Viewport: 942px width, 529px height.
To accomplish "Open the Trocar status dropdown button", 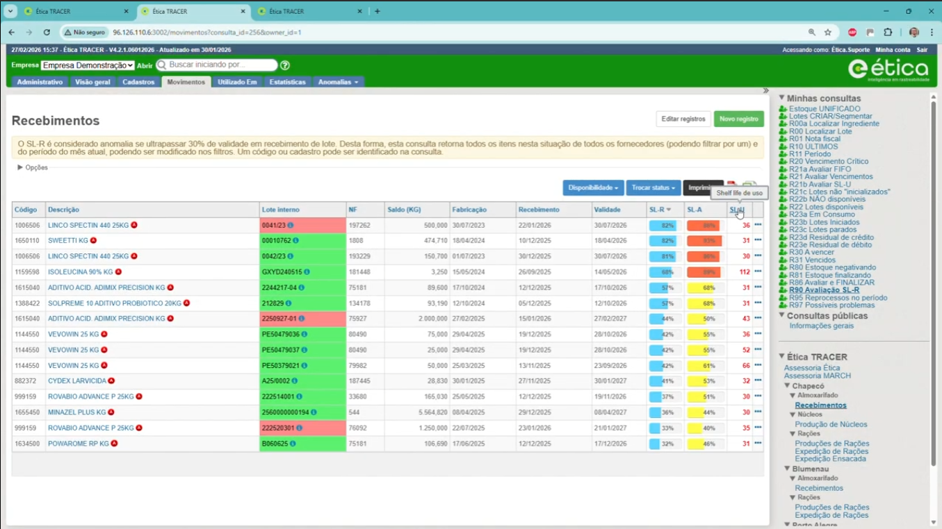I will (653, 188).
